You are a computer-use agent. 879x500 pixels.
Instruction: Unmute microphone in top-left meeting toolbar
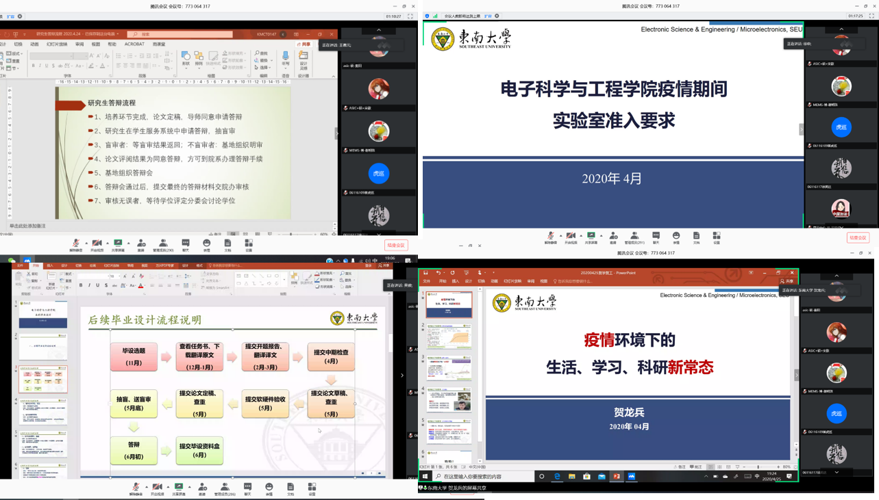(75, 244)
